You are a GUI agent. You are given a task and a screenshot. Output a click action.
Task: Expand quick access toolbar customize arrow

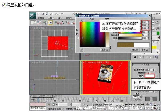point(62,14)
